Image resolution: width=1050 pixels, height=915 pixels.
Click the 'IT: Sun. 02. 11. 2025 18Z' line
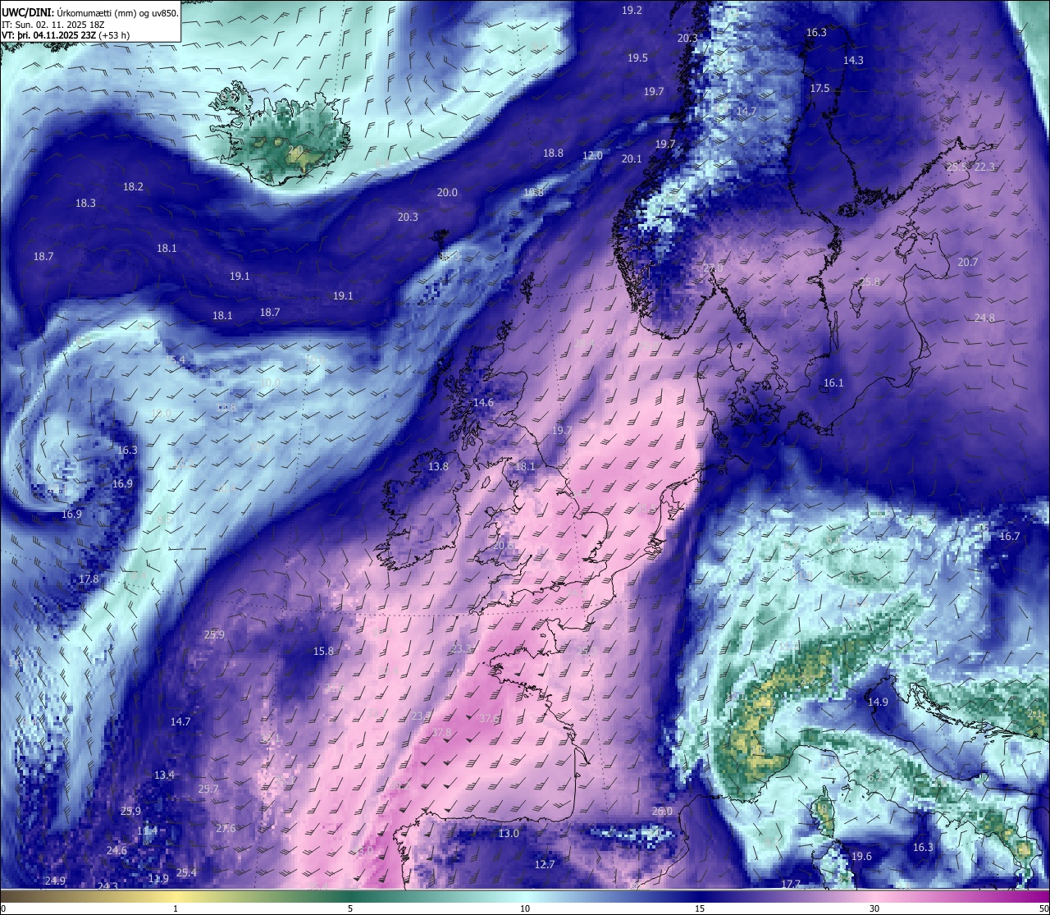click(x=53, y=25)
